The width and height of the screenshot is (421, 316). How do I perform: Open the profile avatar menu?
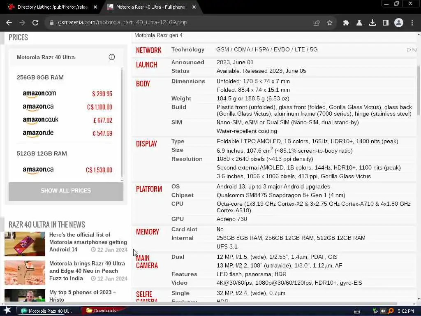[399, 23]
